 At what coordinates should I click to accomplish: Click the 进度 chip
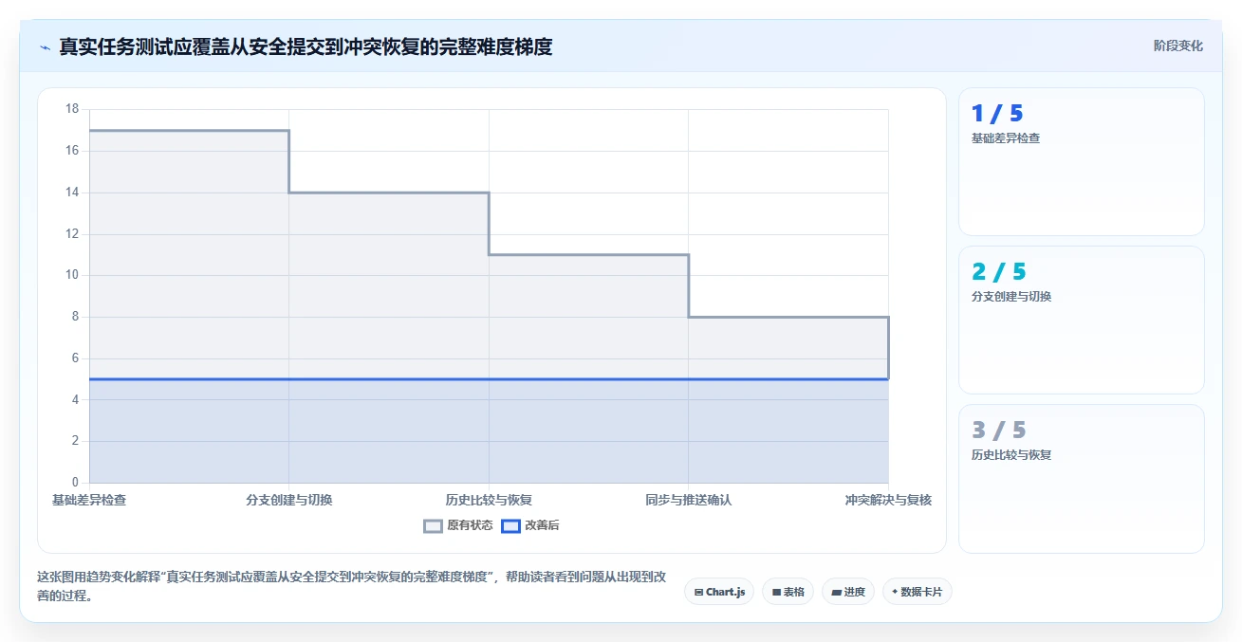847,592
